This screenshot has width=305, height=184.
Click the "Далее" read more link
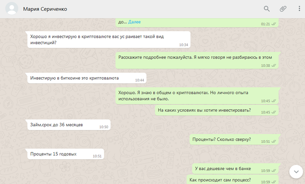coord(134,22)
